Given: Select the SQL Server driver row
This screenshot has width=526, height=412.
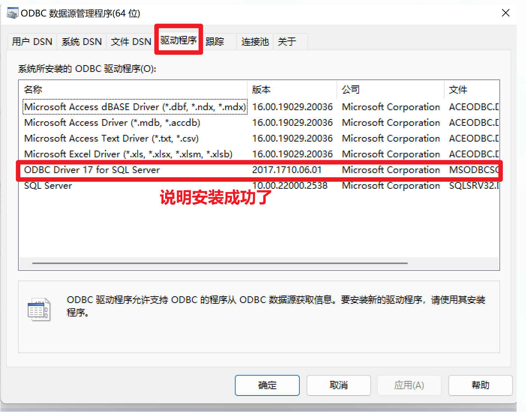Looking at the screenshot, I should point(259,185).
